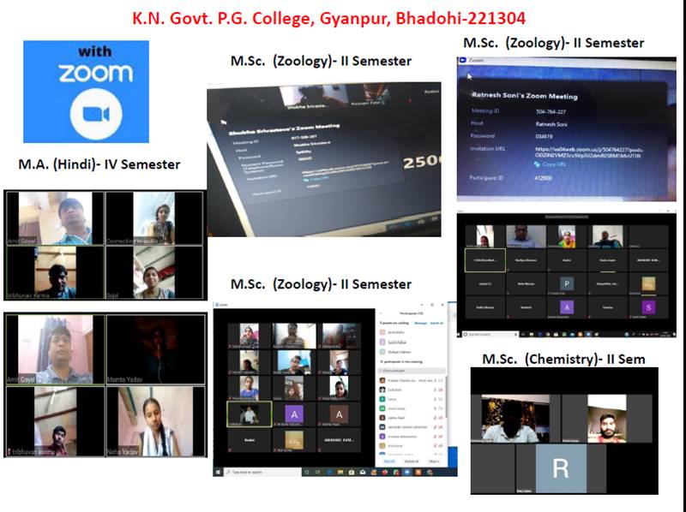Click Mail icon in center window taskbar
This screenshot has width=686, height=512.
363,472
